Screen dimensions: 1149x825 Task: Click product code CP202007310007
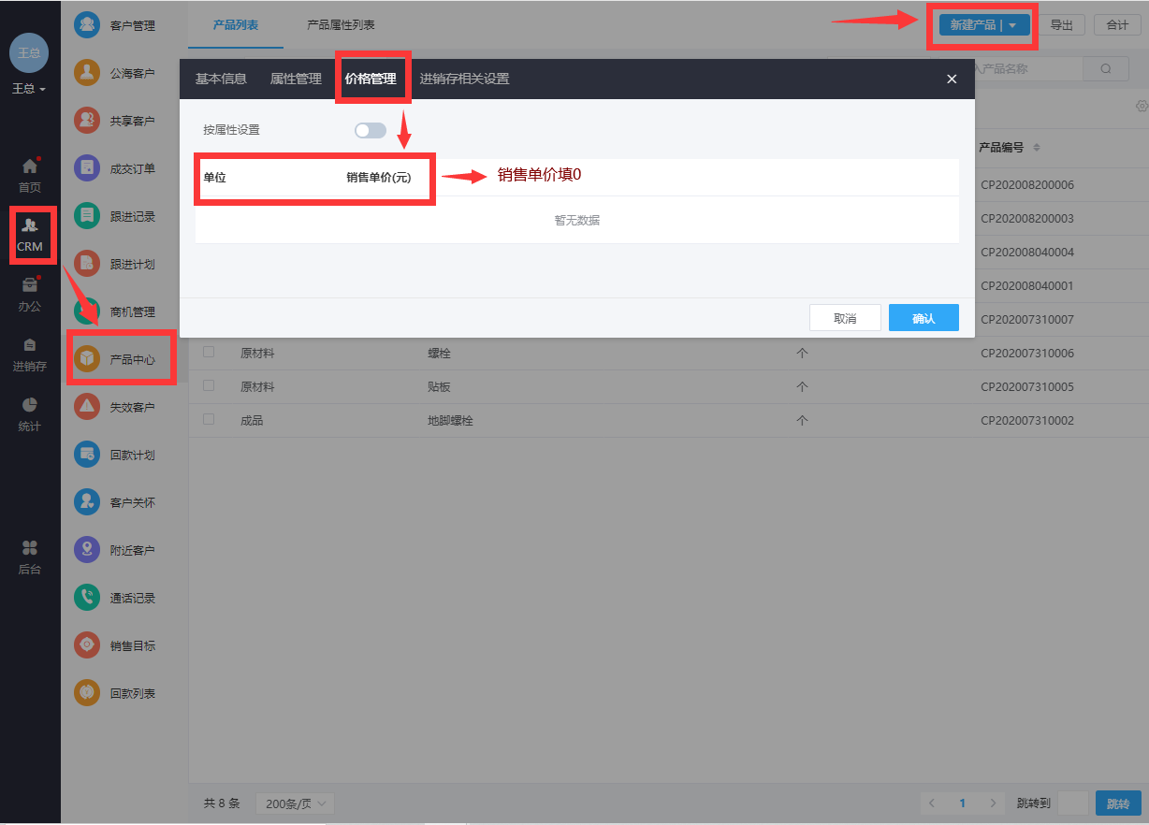click(1027, 319)
